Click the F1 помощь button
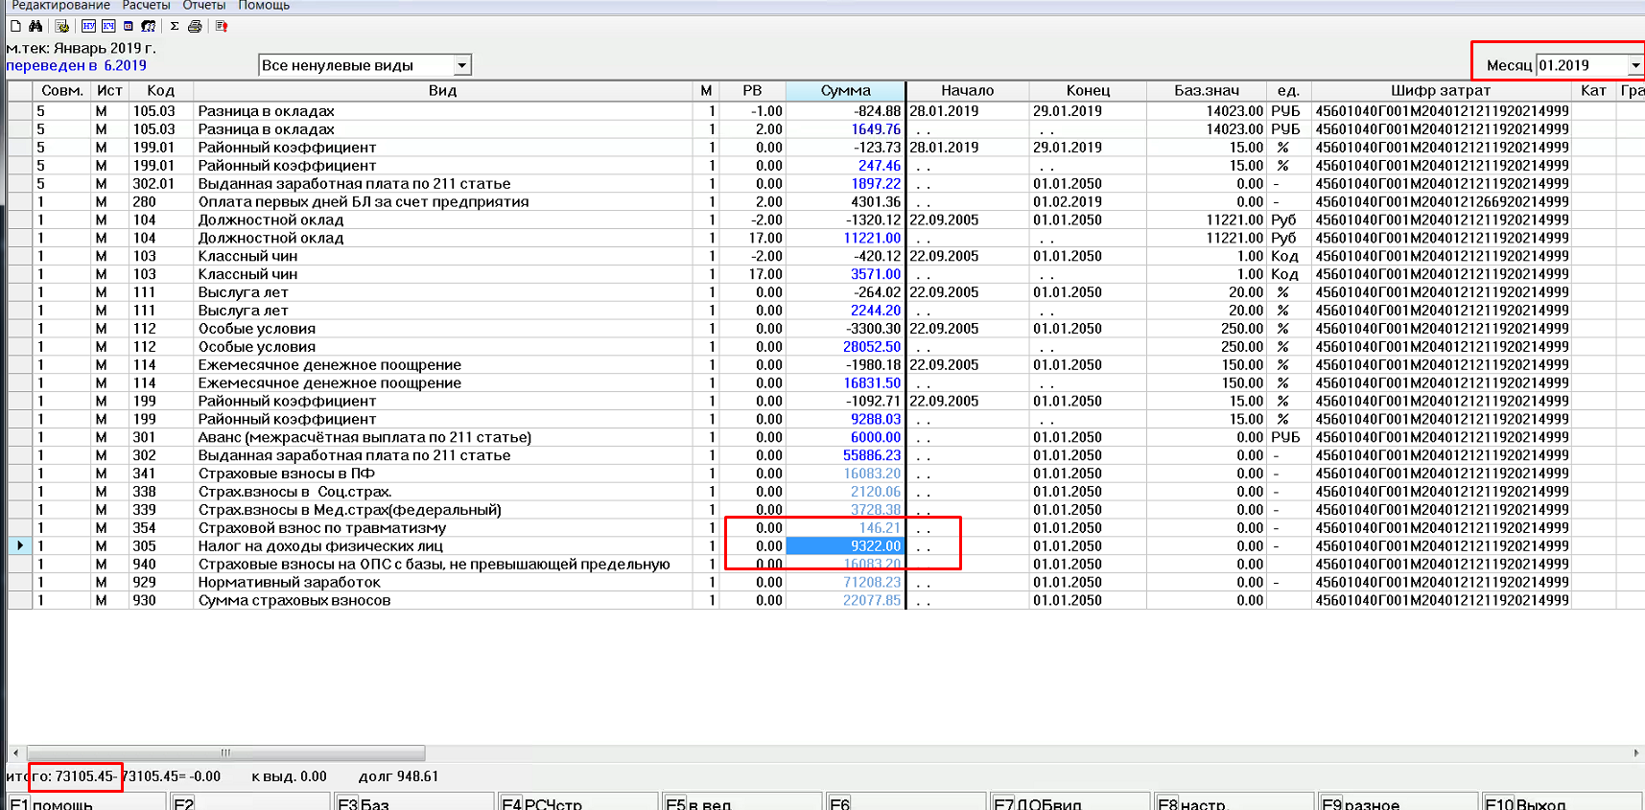1645x810 pixels. click(x=86, y=802)
